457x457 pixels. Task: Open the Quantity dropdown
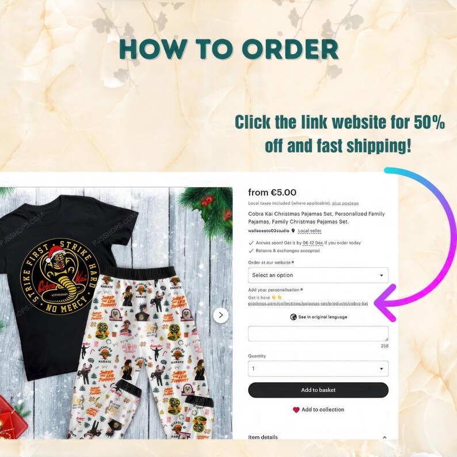pos(318,369)
